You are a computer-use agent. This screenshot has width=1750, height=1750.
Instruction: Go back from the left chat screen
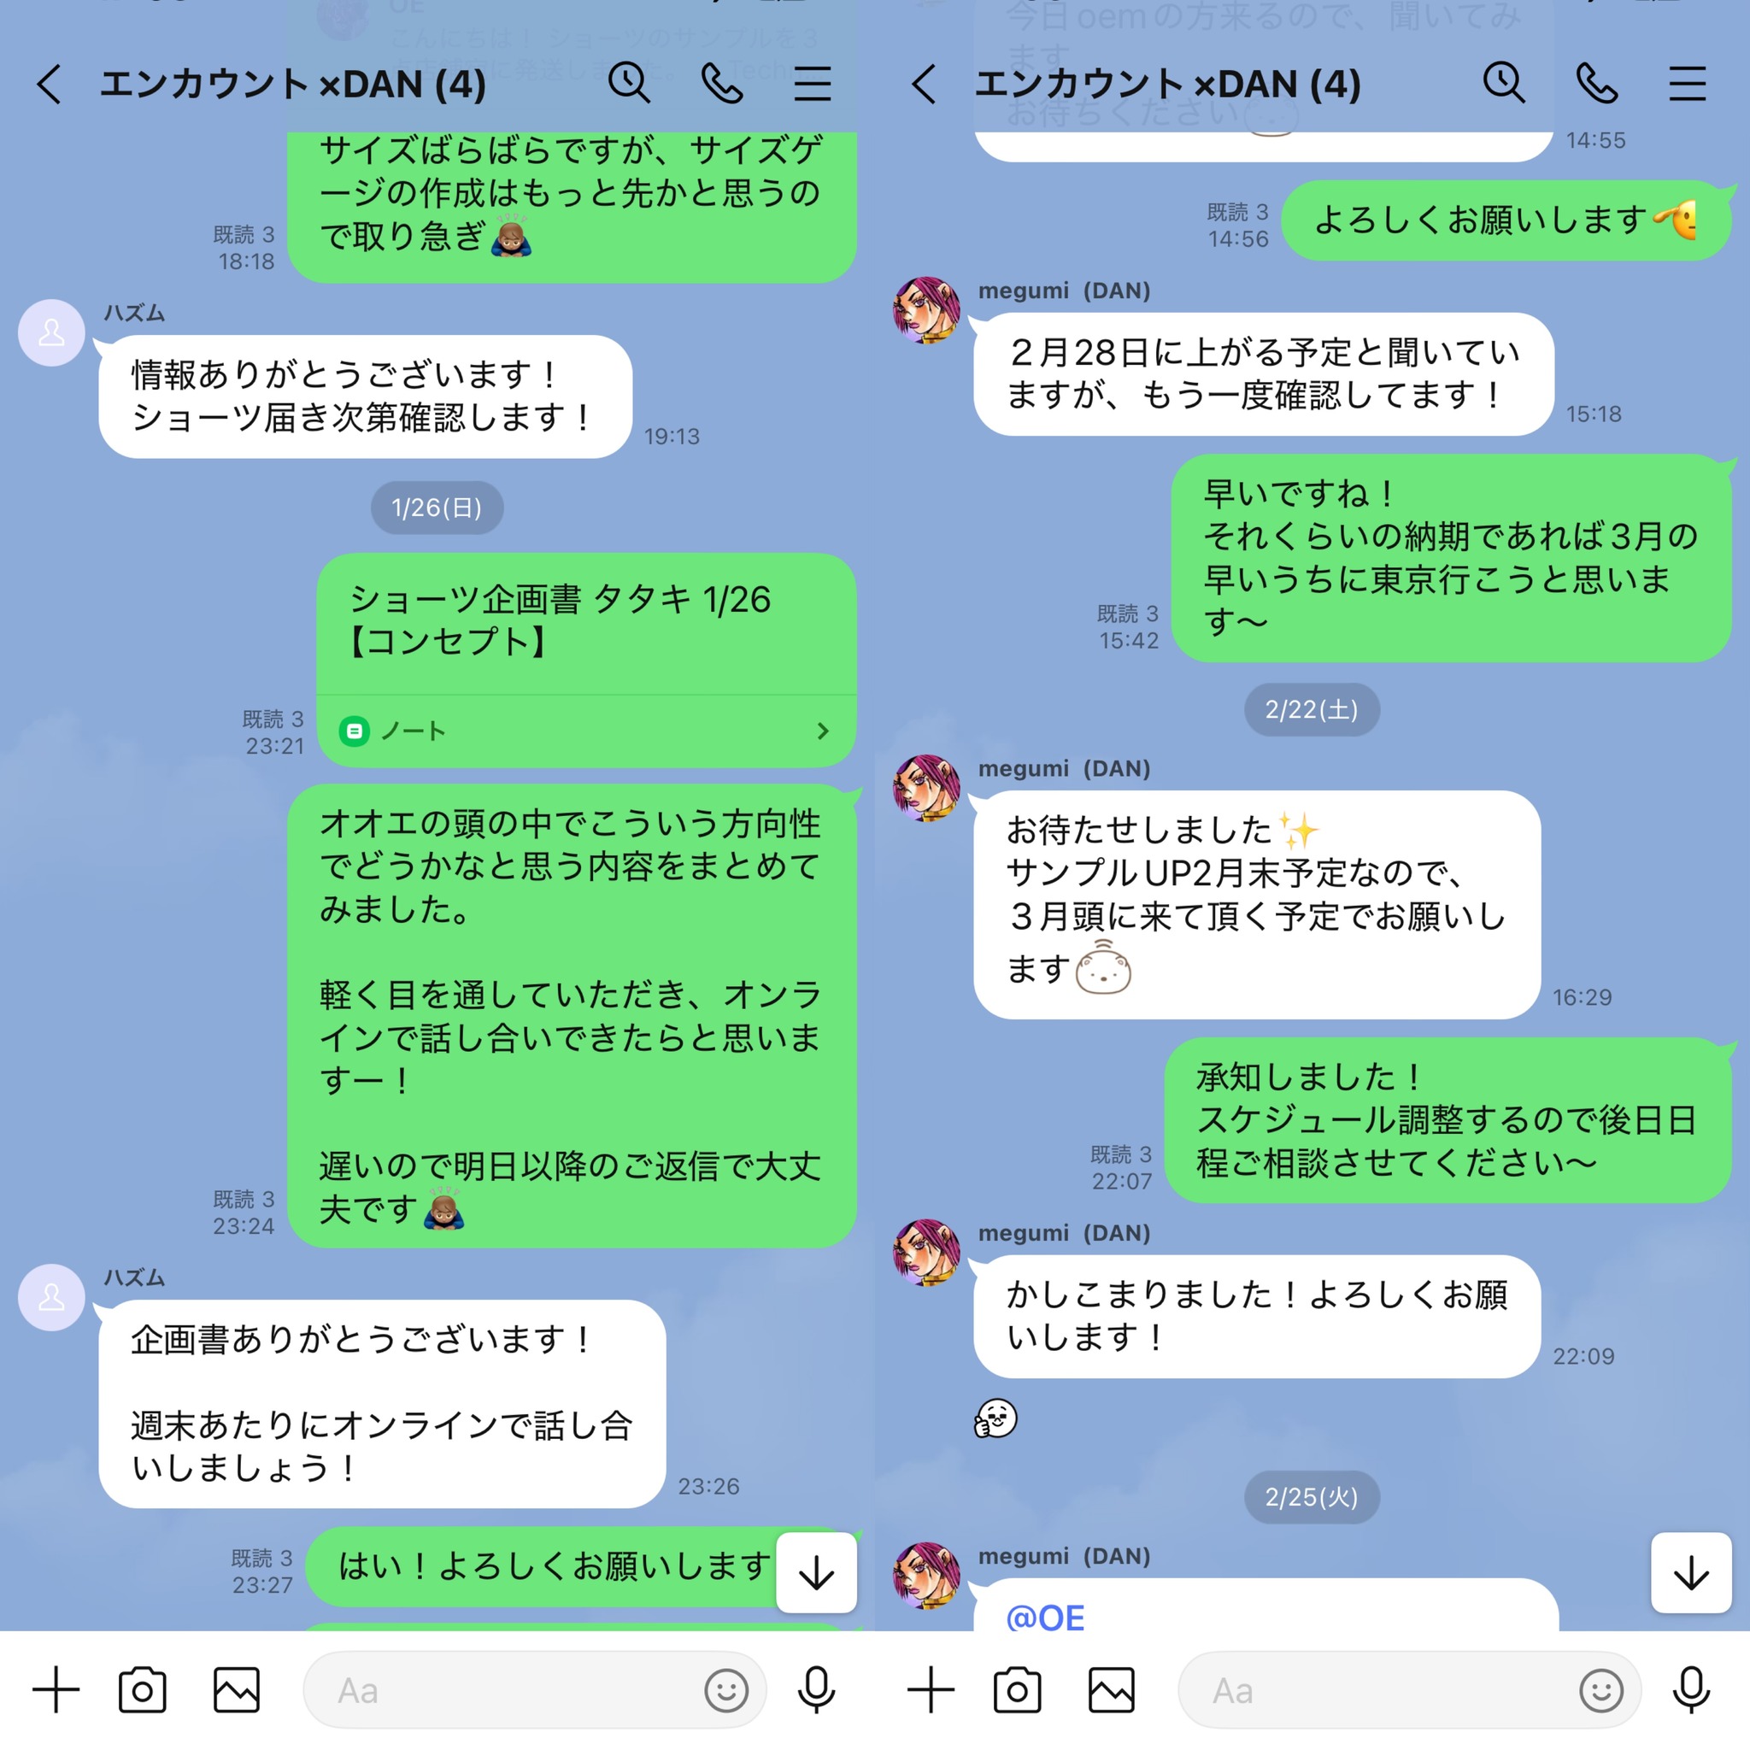(x=49, y=85)
